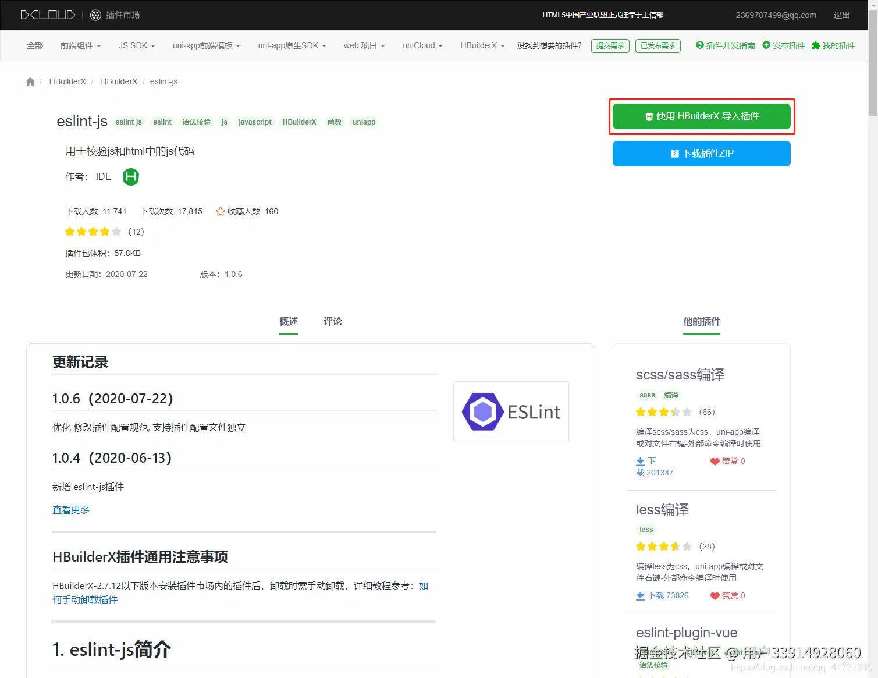Click 版本: 1.0.6 text
This screenshot has width=878, height=678.
(221, 274)
